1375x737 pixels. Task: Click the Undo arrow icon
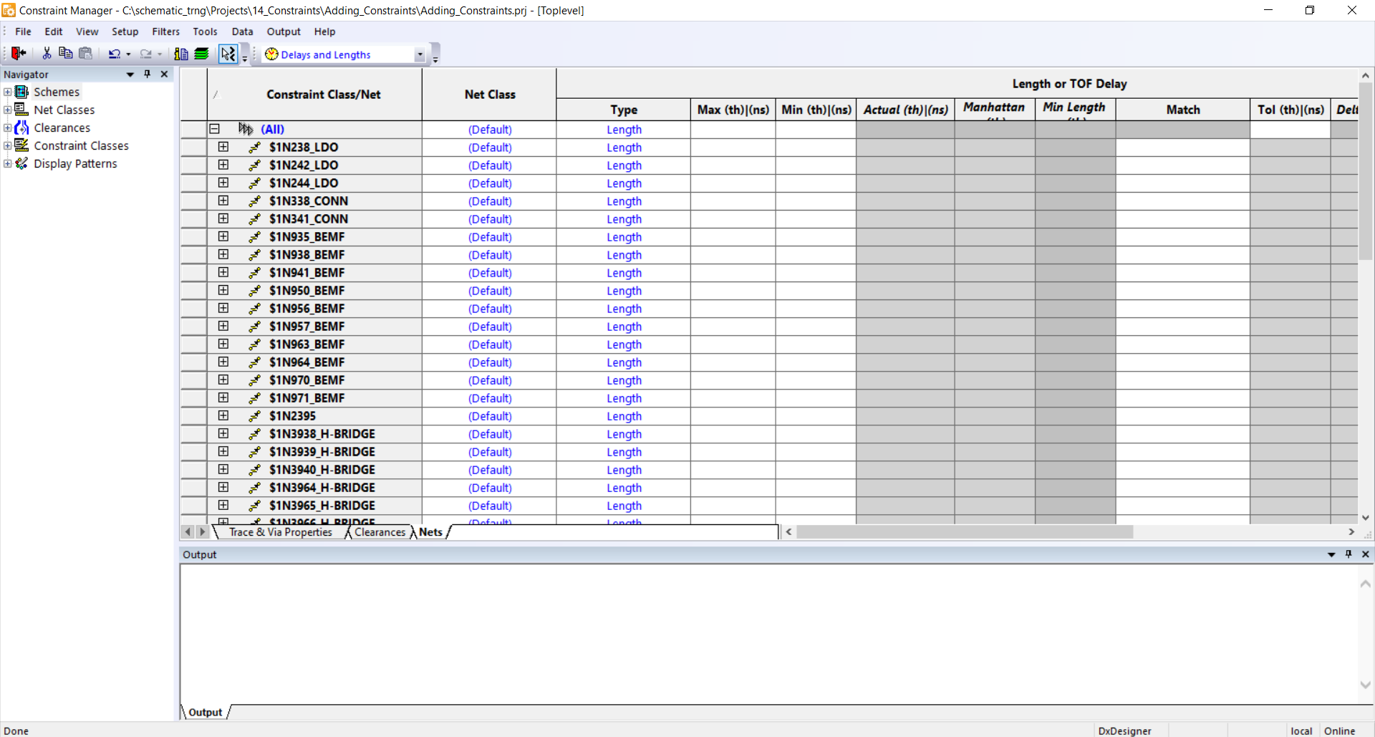click(x=114, y=54)
